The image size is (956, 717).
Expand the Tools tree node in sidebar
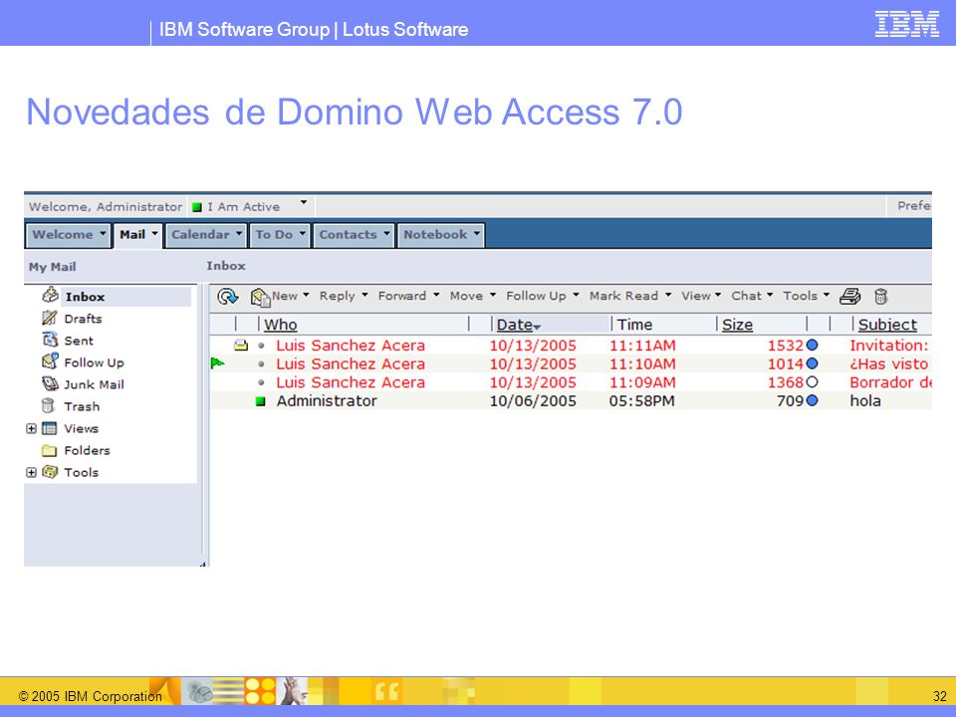[x=31, y=472]
